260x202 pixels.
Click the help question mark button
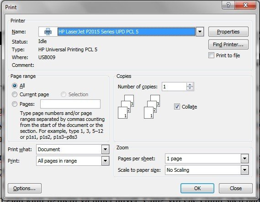(228, 5)
